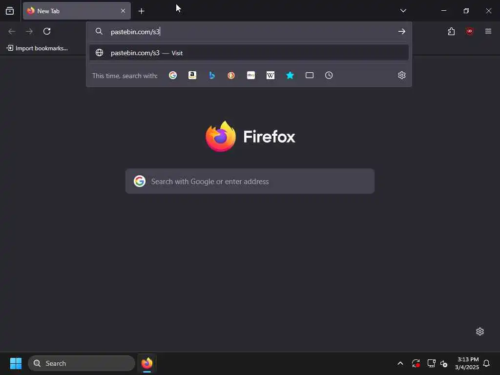Image resolution: width=500 pixels, height=375 pixels.
Task: Search open tabs icon
Action: (309, 75)
